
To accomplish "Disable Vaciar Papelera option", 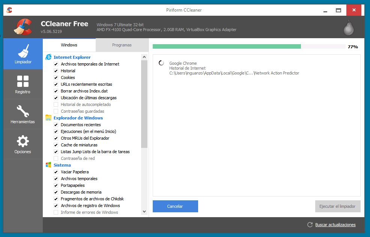I will [x=56, y=172].
